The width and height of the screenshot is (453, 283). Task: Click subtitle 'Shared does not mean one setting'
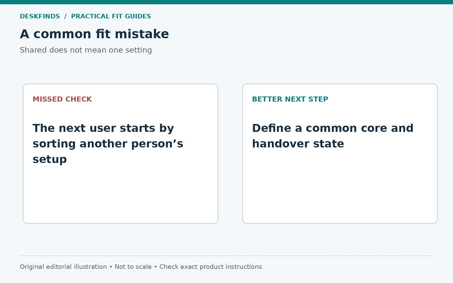pyautogui.click(x=86, y=50)
